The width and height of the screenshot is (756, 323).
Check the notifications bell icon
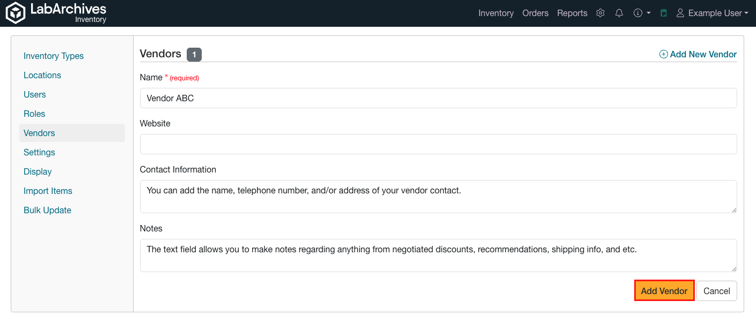pyautogui.click(x=619, y=12)
